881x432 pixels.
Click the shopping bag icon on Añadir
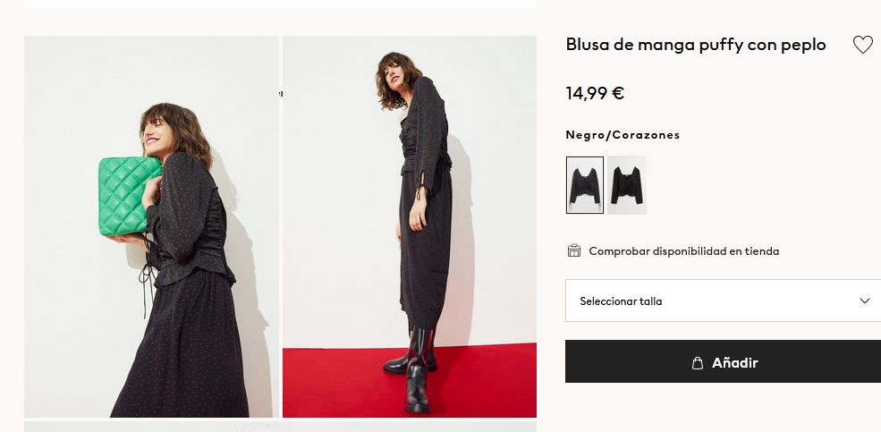(x=698, y=363)
